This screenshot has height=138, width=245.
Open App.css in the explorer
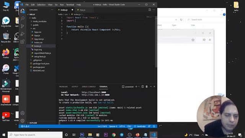pos(38,32)
